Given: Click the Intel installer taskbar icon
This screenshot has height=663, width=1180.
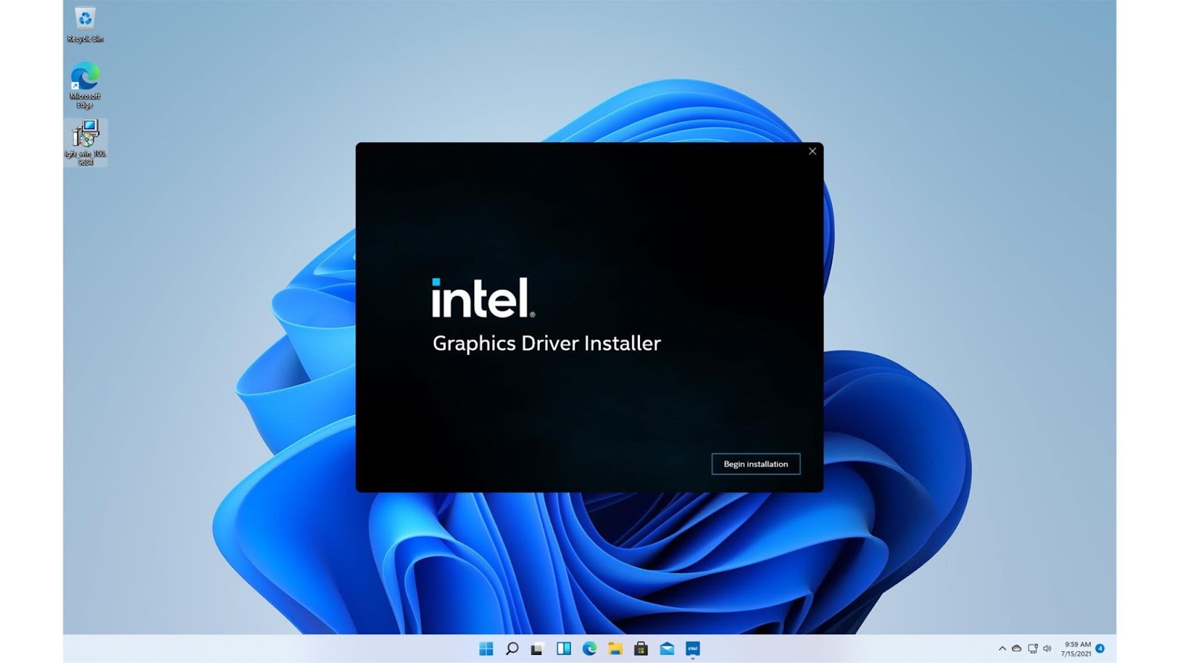Looking at the screenshot, I should click(693, 648).
